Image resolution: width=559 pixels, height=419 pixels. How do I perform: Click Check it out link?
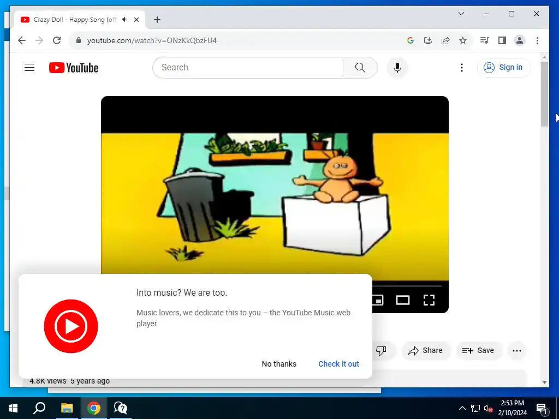click(338, 364)
